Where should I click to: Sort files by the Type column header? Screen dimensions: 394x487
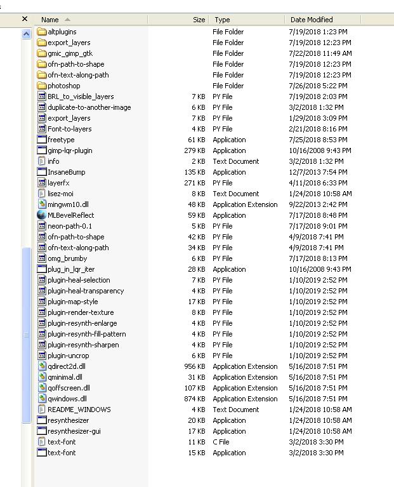247,20
